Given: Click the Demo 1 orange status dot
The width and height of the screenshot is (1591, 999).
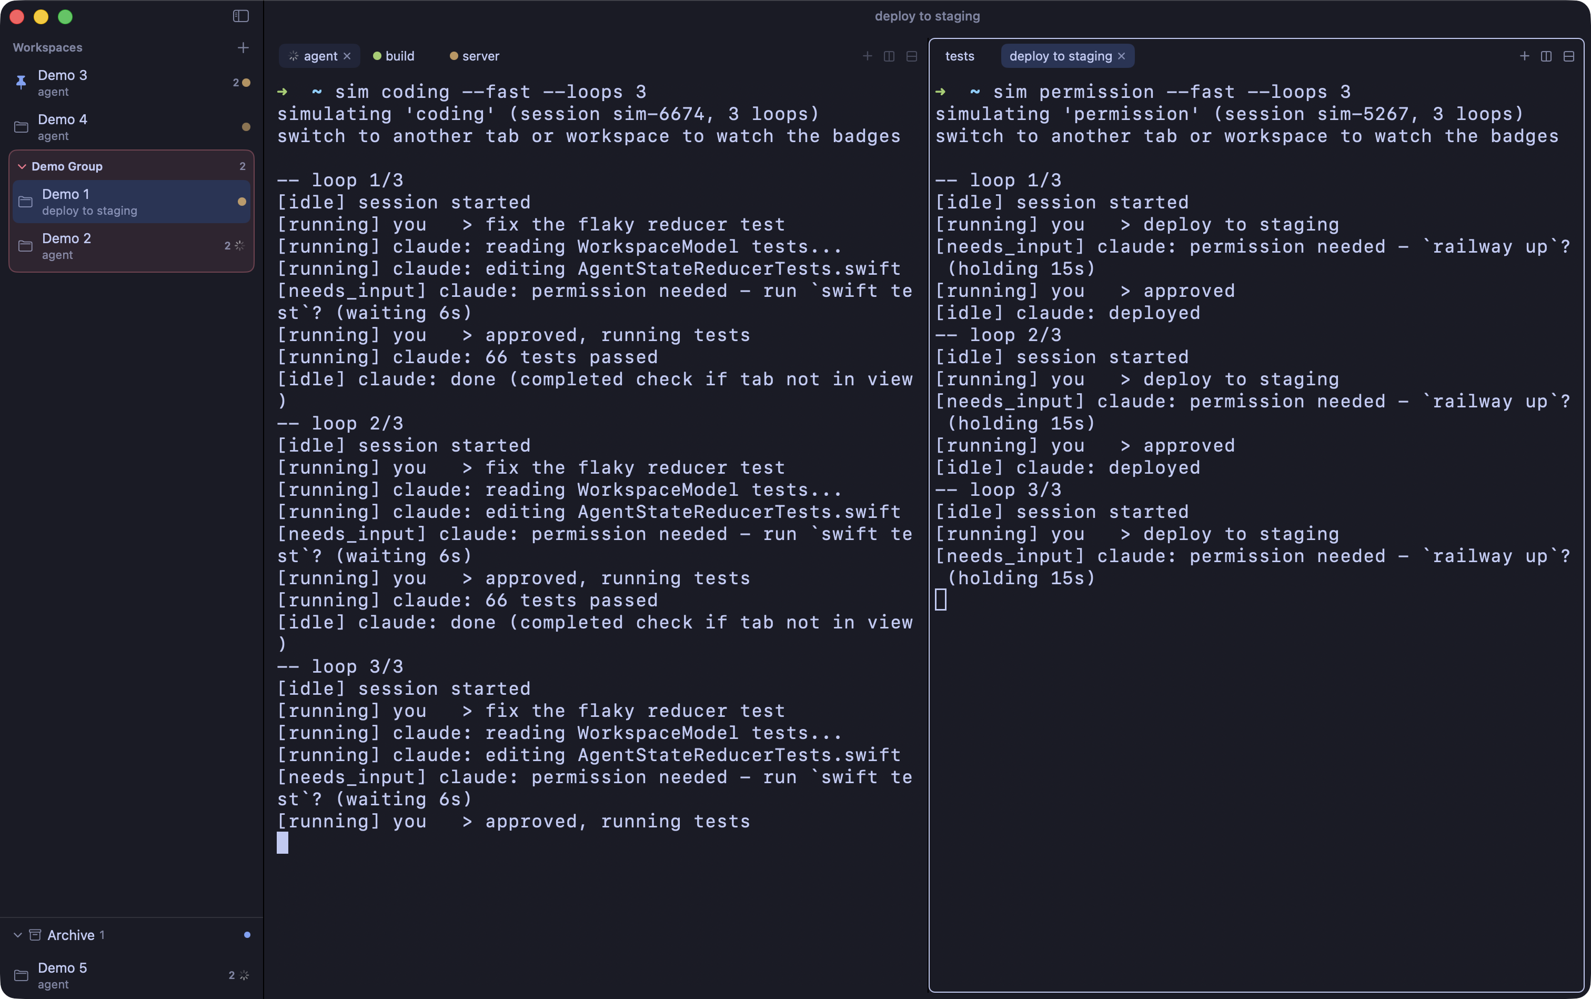Looking at the screenshot, I should (x=241, y=202).
